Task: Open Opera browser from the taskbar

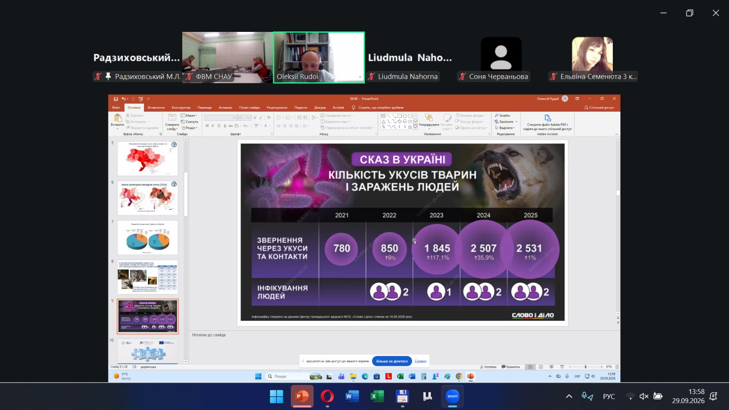Action: [327, 396]
